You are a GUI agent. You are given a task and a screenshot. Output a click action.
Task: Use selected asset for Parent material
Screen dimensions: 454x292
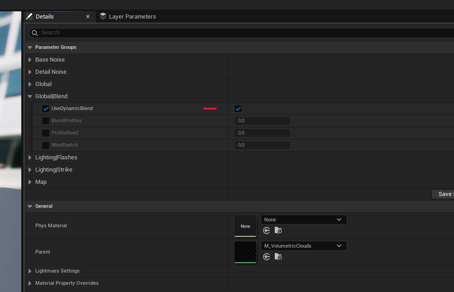[x=266, y=257]
